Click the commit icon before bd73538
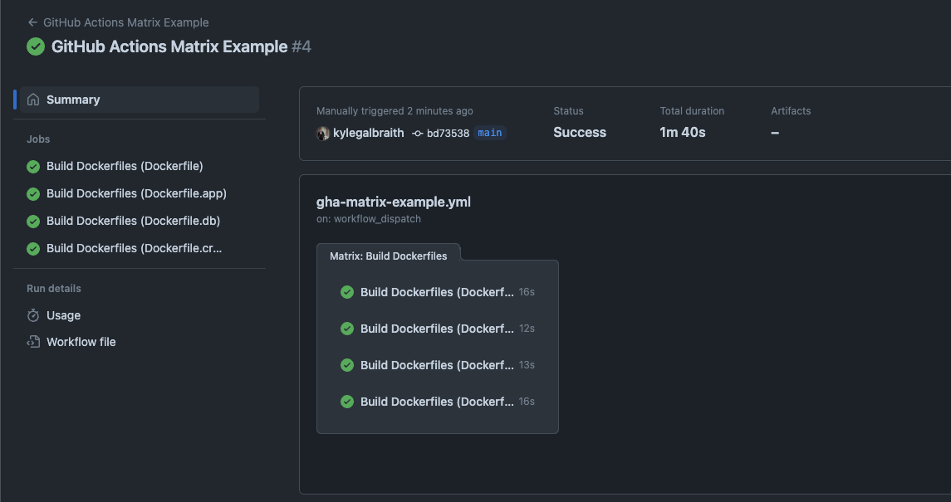951x502 pixels. [x=418, y=133]
